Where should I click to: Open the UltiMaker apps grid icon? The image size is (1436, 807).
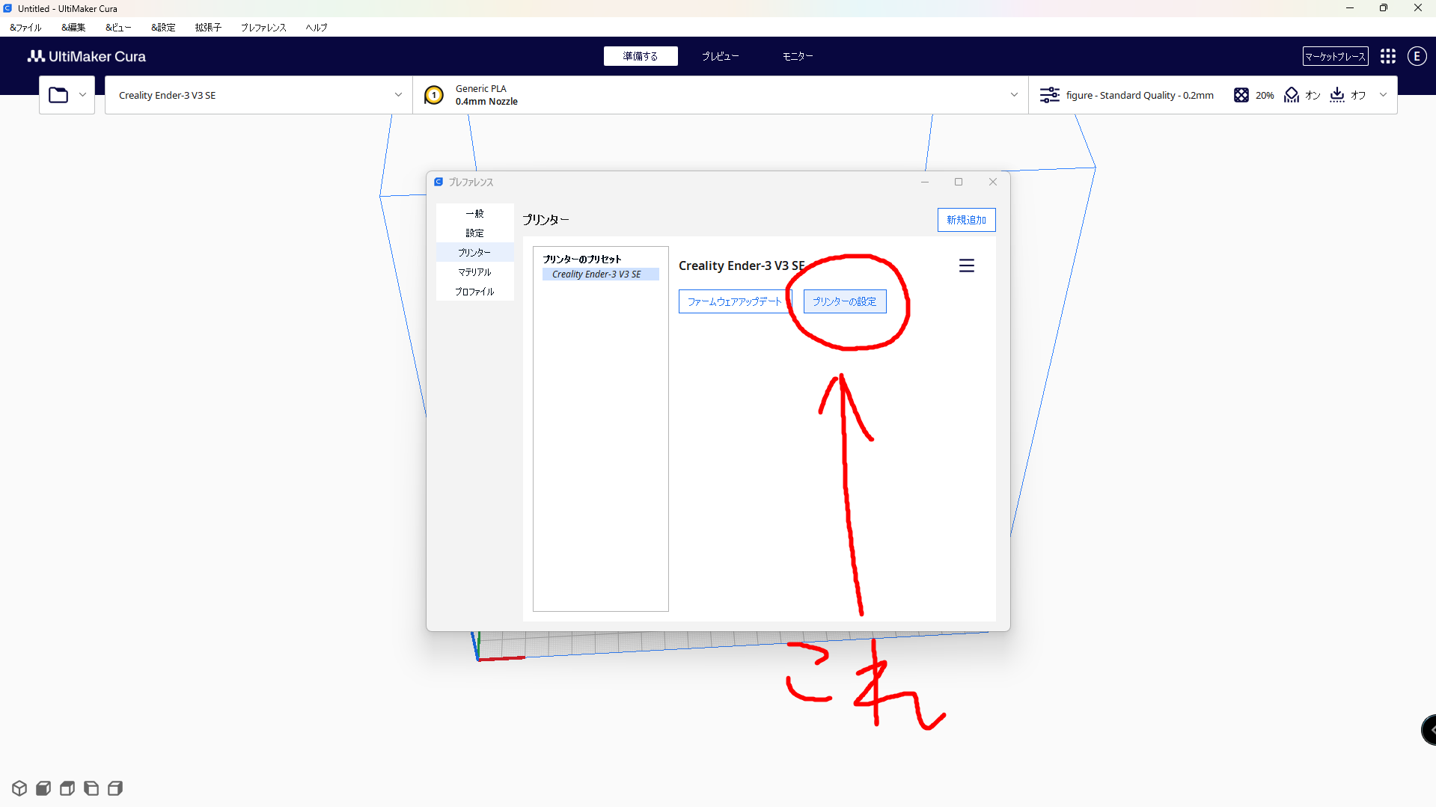pos(1388,56)
